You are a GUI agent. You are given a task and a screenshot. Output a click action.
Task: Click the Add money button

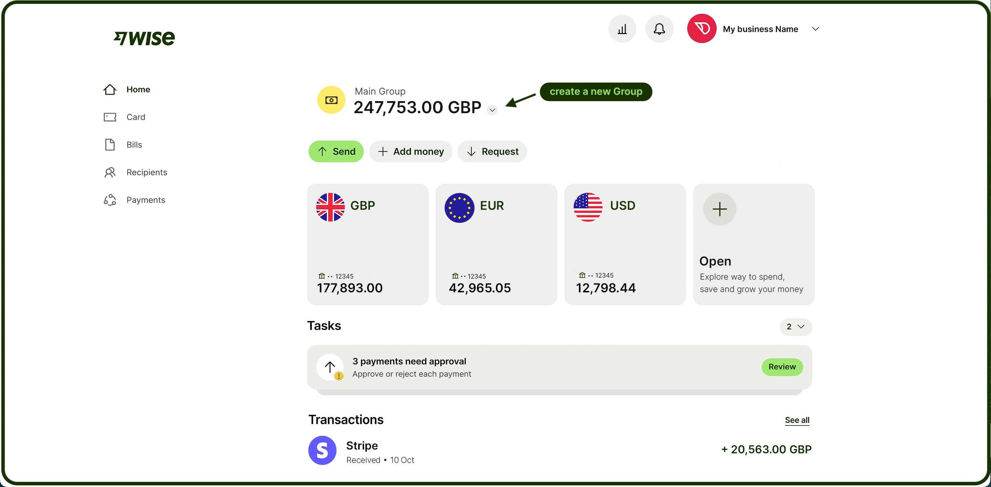pos(411,151)
